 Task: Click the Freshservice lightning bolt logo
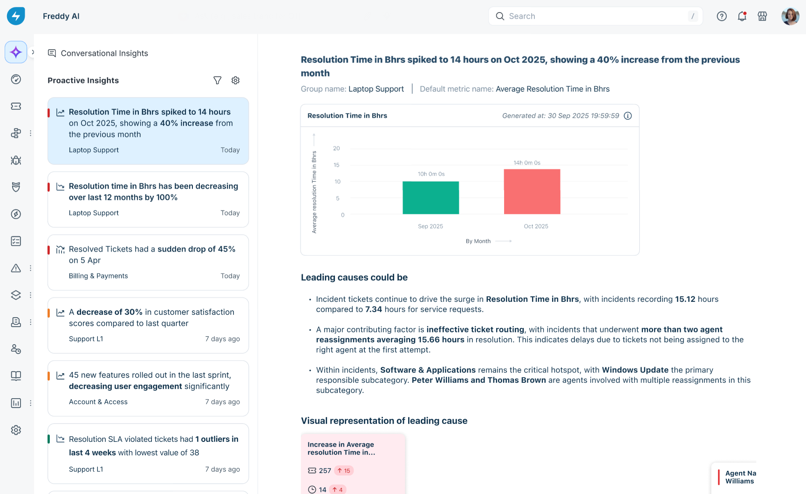[x=16, y=16]
